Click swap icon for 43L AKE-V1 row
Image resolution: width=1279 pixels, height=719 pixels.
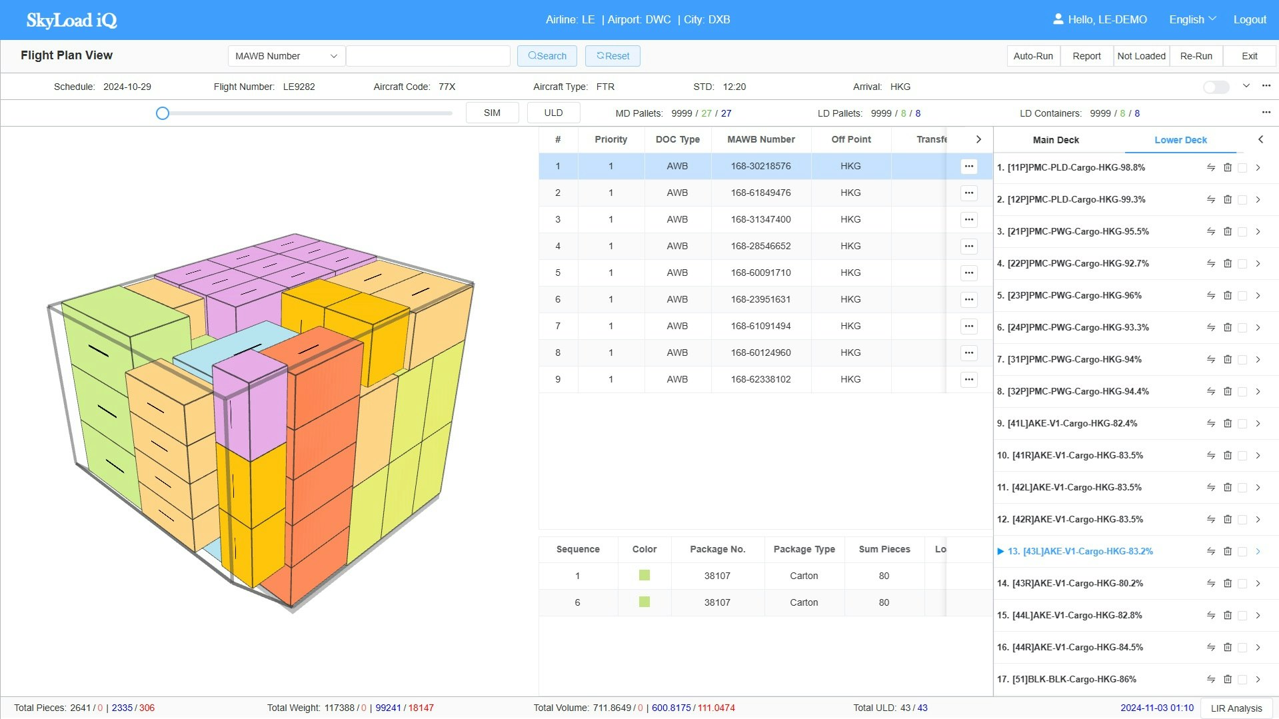click(x=1211, y=551)
